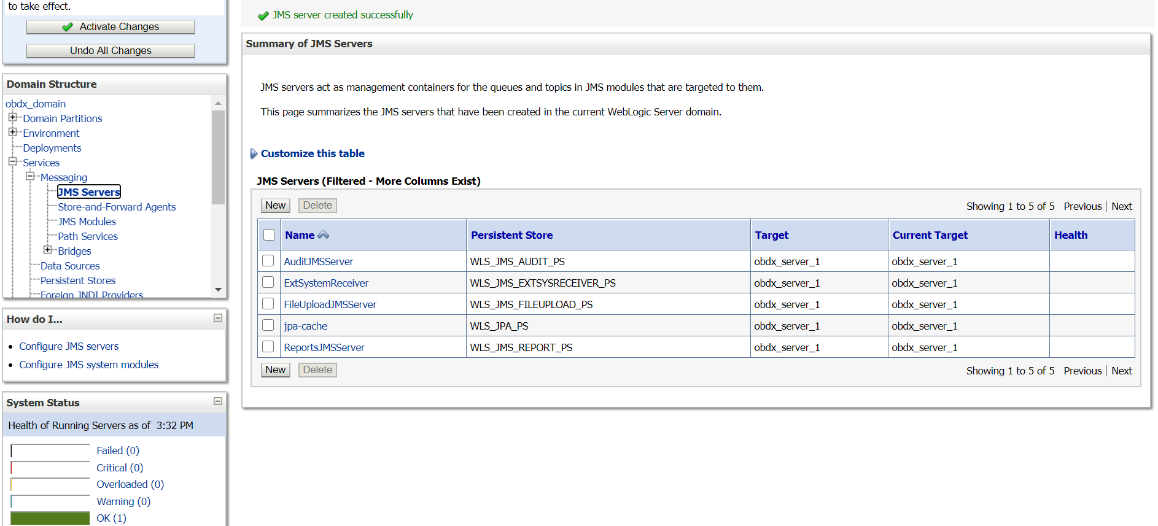The height and width of the screenshot is (526, 1158).
Task: Open JMS Modules in the domain tree
Action: click(x=87, y=222)
